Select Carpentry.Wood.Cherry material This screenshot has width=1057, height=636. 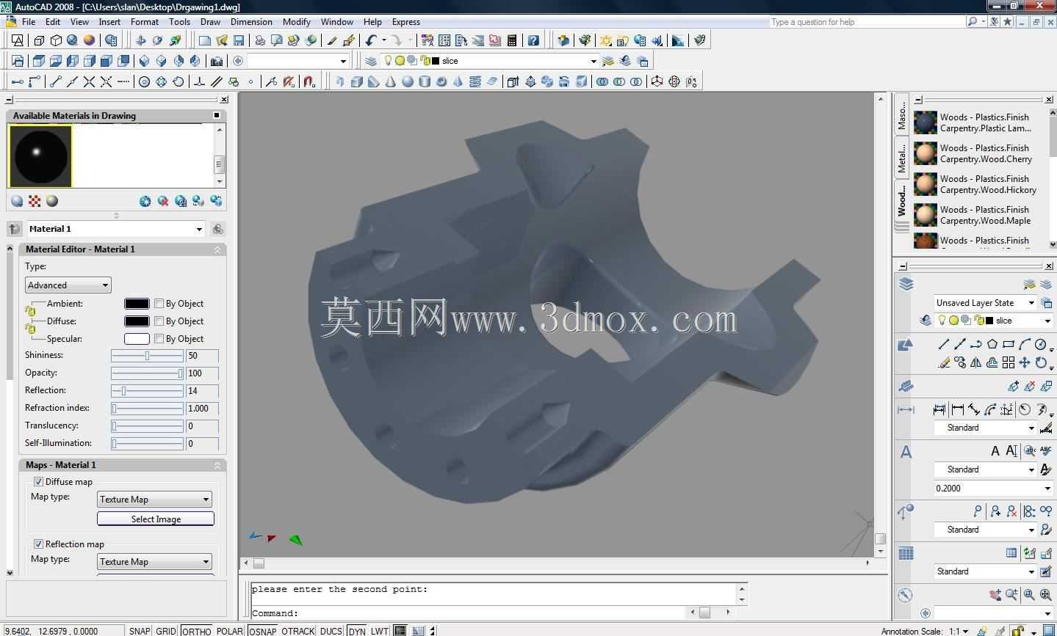point(974,153)
